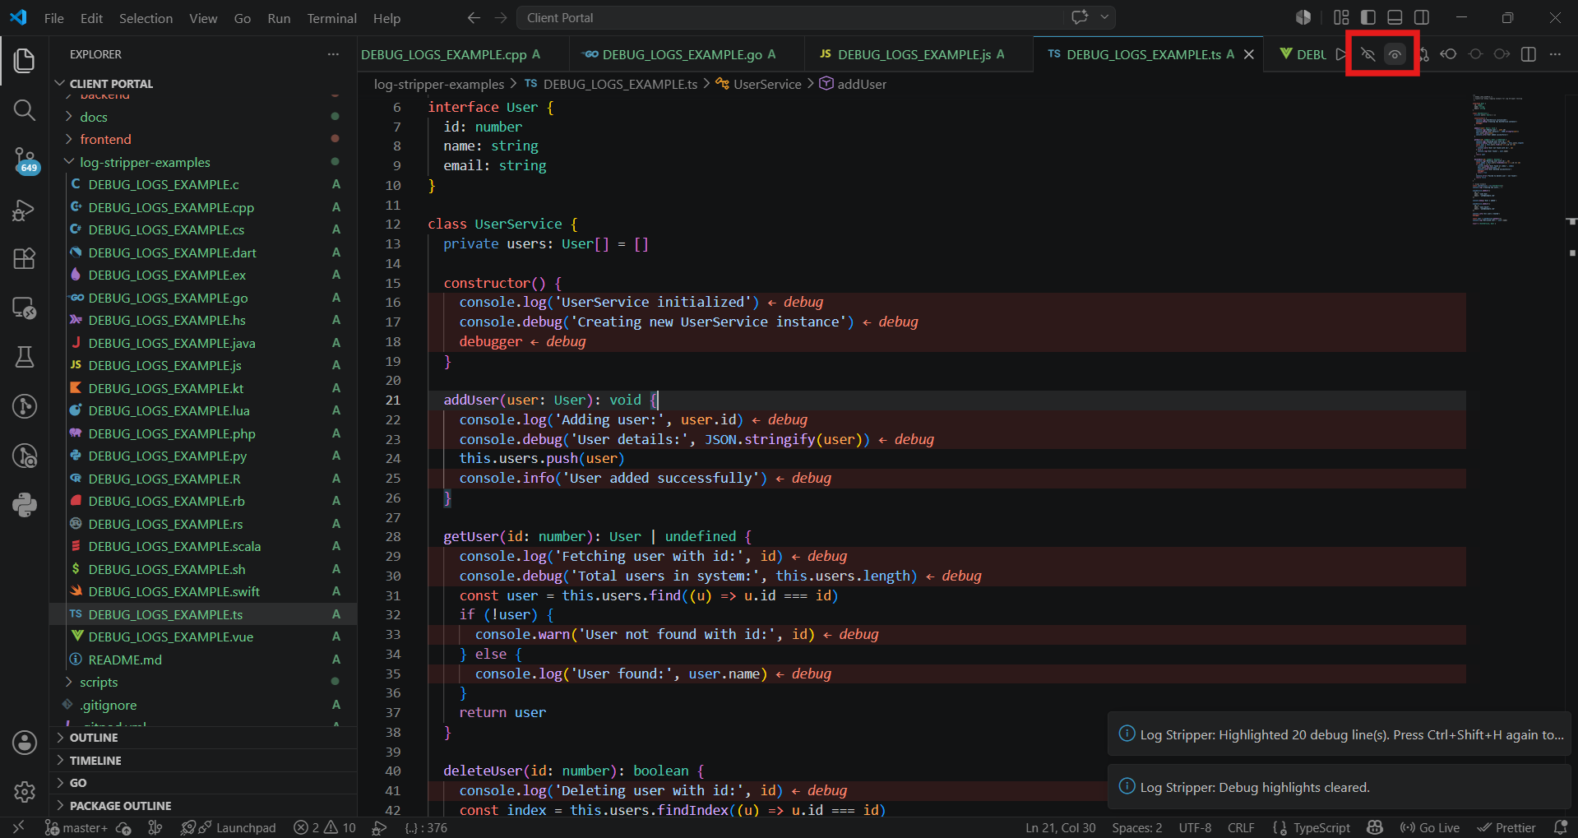Toggle primary side bar layout button

point(1368,17)
